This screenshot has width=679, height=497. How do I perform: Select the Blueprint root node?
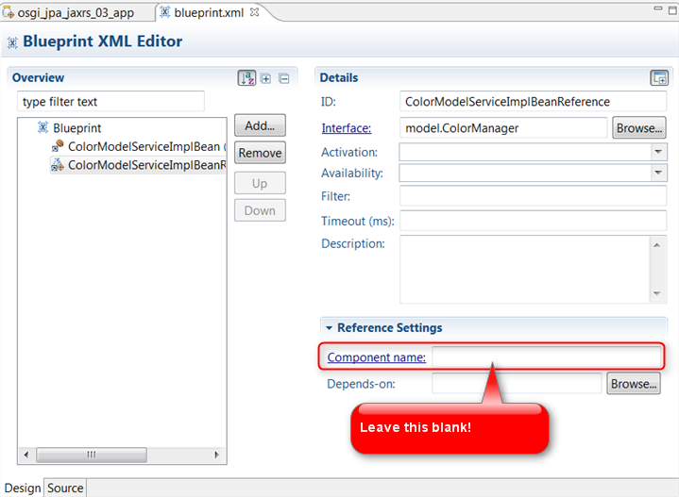point(76,127)
